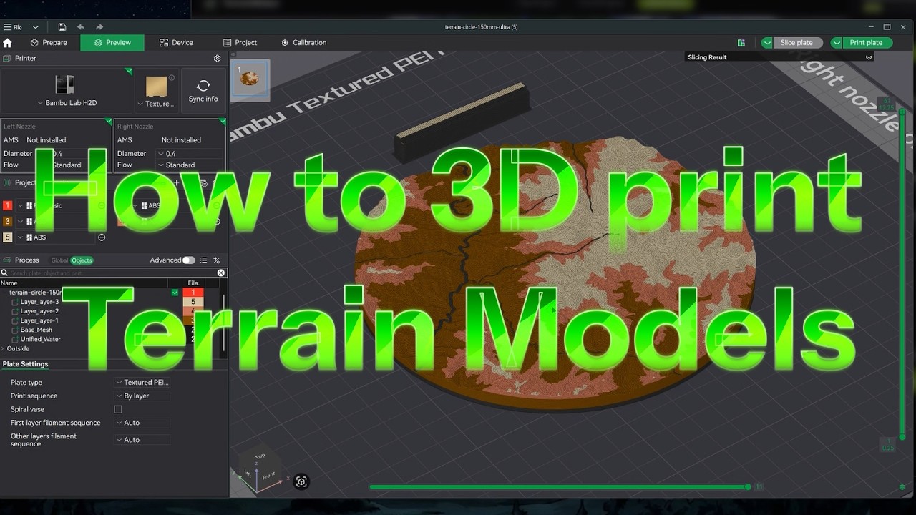Click the textured plate image icon
This screenshot has width=916, height=515.
point(157,86)
